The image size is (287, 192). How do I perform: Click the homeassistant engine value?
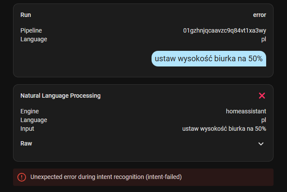246,111
